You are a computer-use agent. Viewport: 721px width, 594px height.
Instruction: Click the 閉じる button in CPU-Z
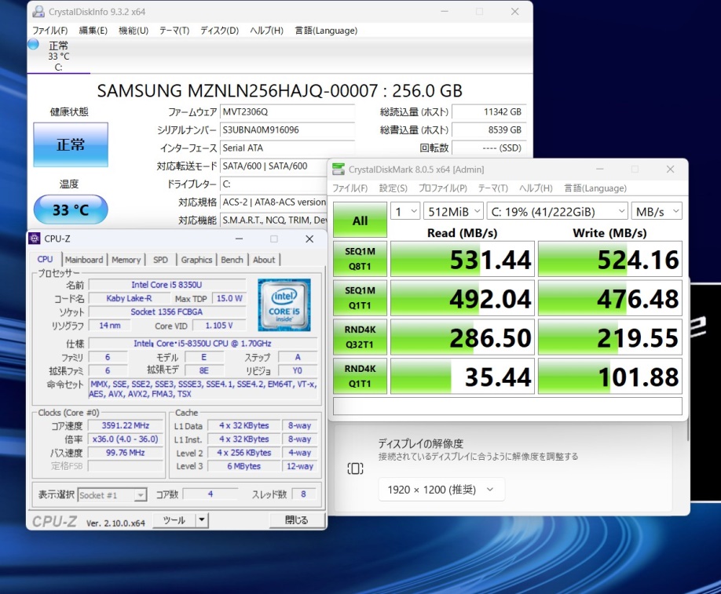[297, 520]
